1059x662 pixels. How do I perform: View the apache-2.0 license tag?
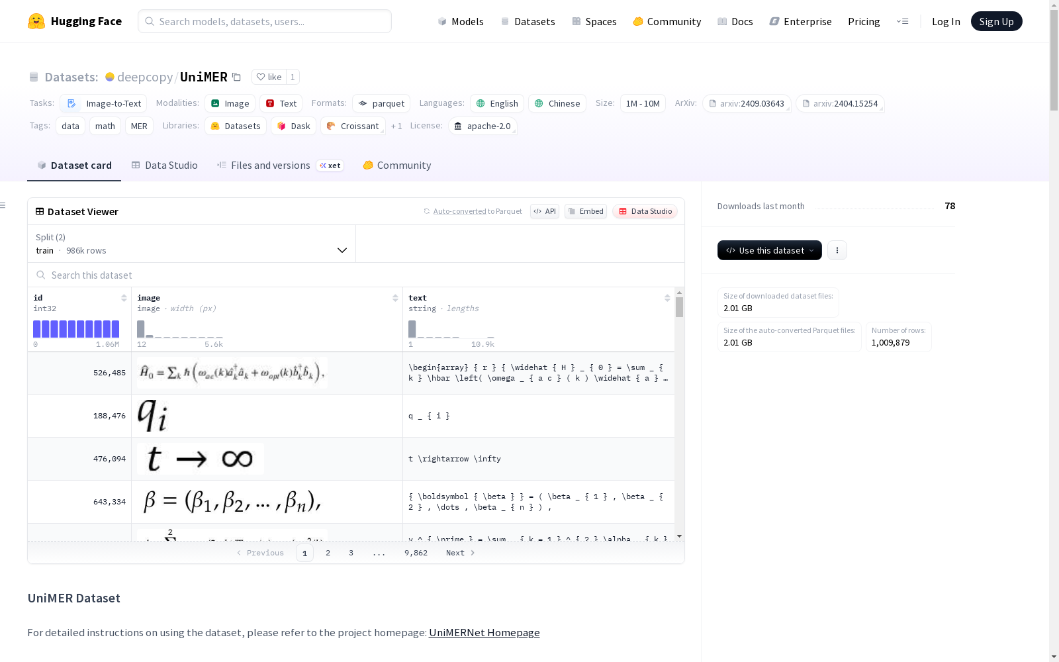click(x=483, y=126)
